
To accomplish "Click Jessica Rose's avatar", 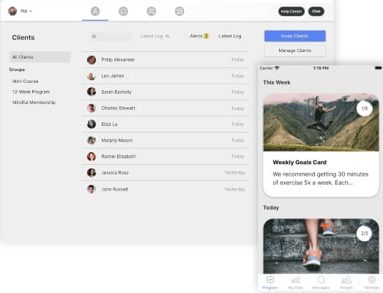I will coord(92,173).
